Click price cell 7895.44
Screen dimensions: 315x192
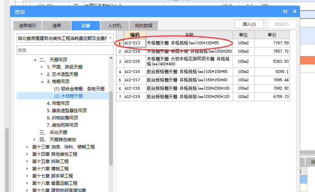point(272,80)
